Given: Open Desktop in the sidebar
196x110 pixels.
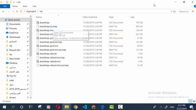Looking at the screenshot, I should [13, 63].
